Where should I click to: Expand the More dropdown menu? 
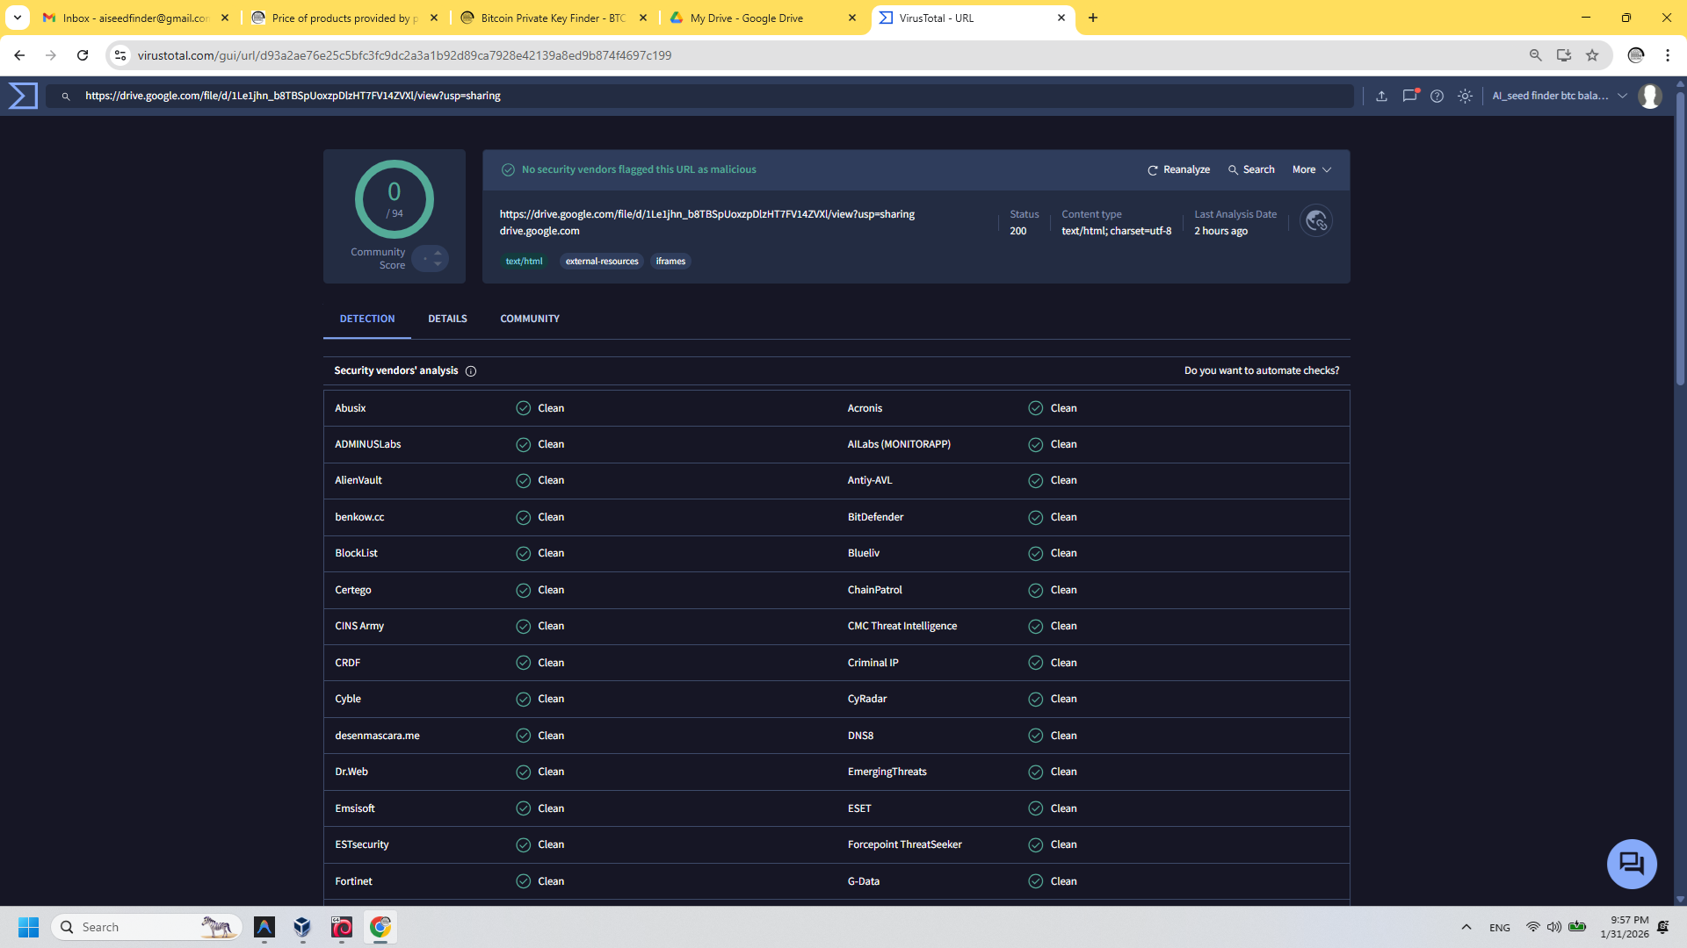pyautogui.click(x=1312, y=169)
